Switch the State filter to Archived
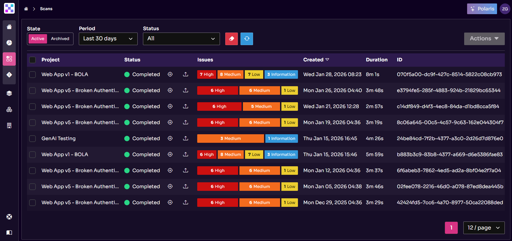The image size is (512, 241). coord(60,39)
